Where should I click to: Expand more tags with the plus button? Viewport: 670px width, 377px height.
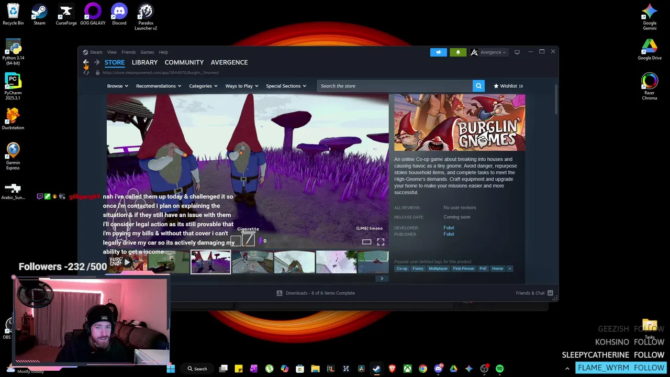[509, 269]
